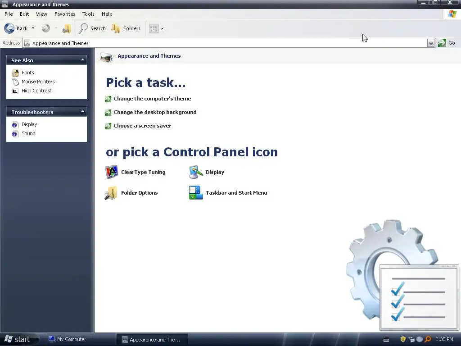Open the High Contrast link
This screenshot has width=461, height=346.
click(36, 91)
